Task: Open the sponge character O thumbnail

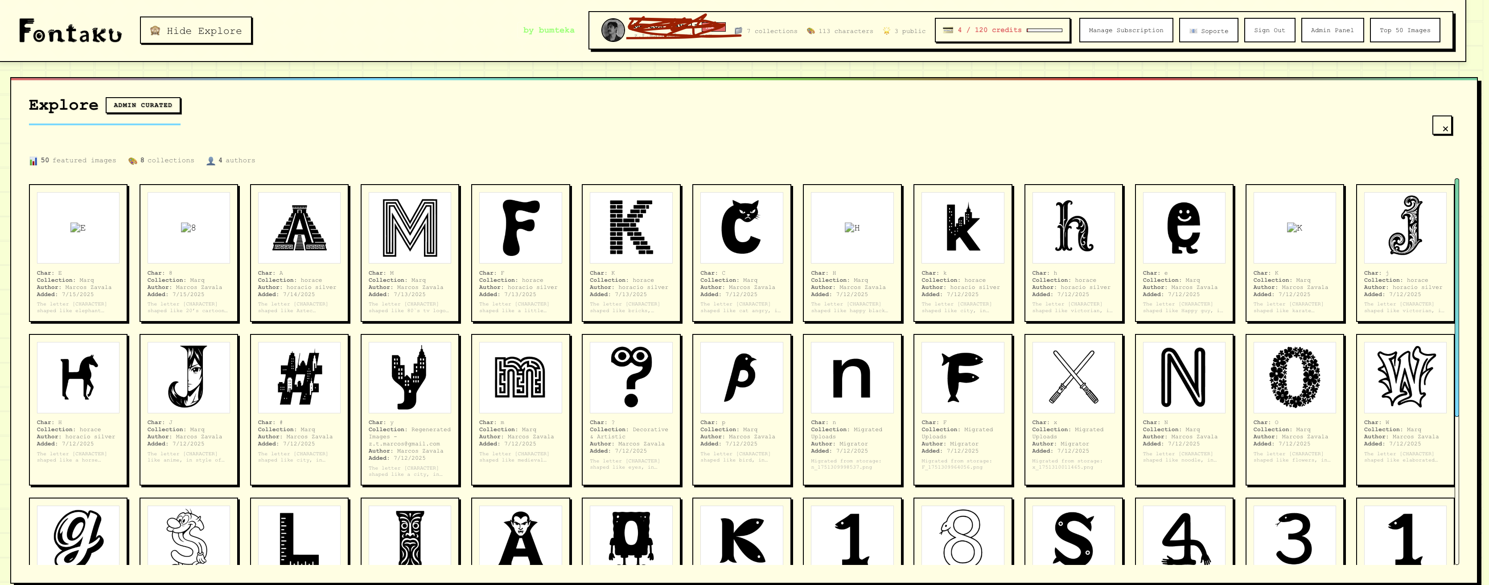Action: click(x=631, y=536)
